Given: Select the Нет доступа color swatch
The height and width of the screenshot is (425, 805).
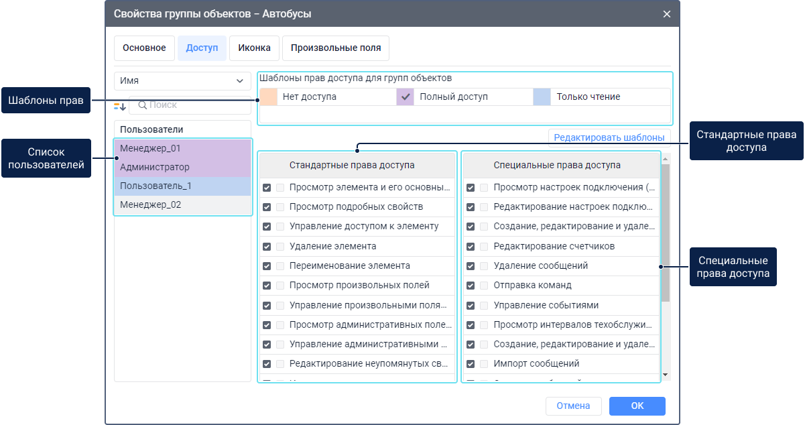Looking at the screenshot, I should pyautogui.click(x=268, y=97).
